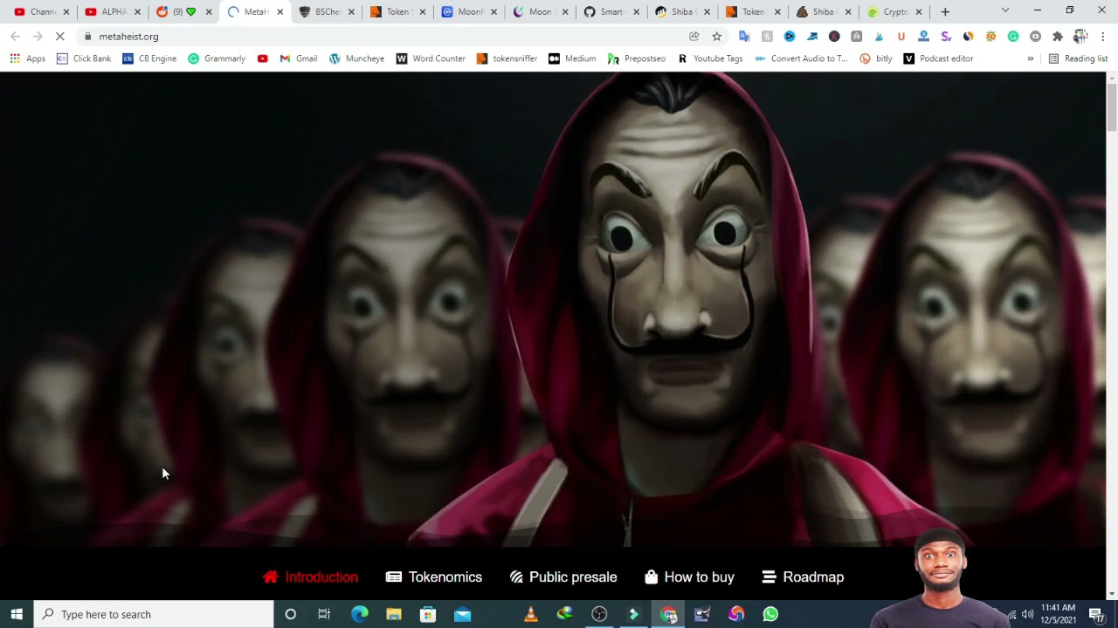The width and height of the screenshot is (1118, 628).
Task: Click the metaheist.org address bar
Action: pos(384,37)
